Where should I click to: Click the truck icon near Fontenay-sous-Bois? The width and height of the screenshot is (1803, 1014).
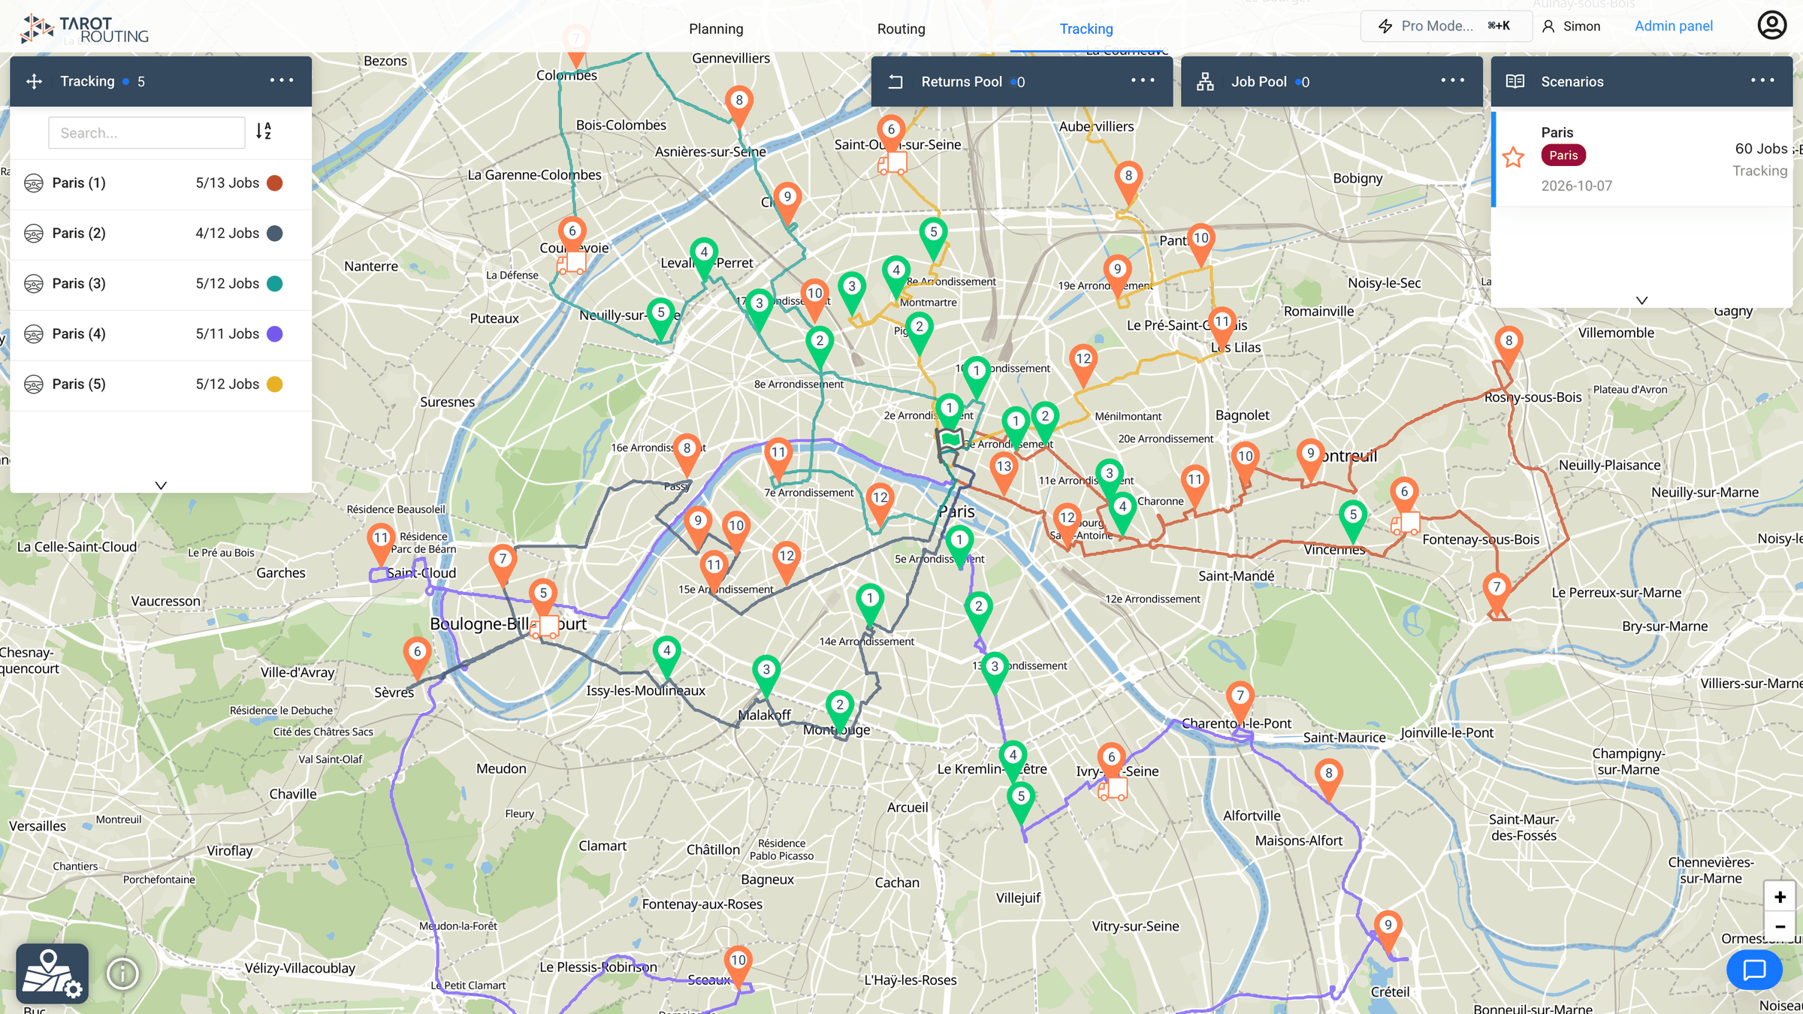click(x=1406, y=523)
